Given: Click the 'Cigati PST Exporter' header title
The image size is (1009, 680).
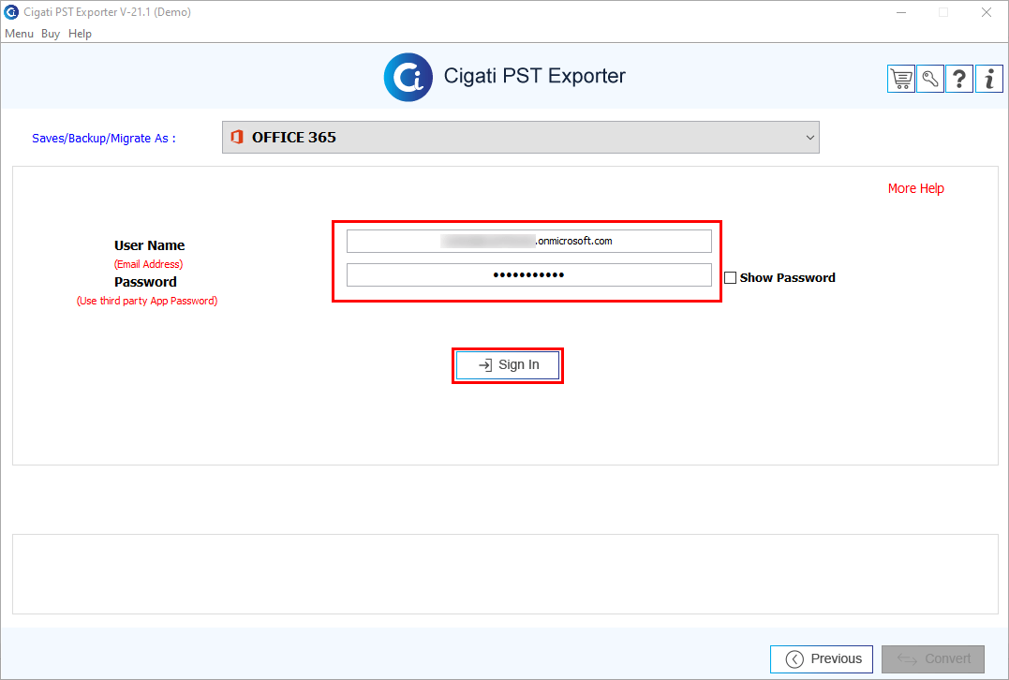Looking at the screenshot, I should (x=535, y=76).
